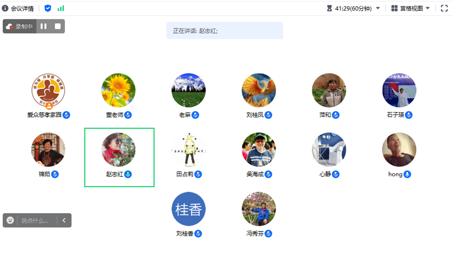The width and height of the screenshot is (452, 261).
Task: Click the 会议详情 label
Action: pos(22,9)
